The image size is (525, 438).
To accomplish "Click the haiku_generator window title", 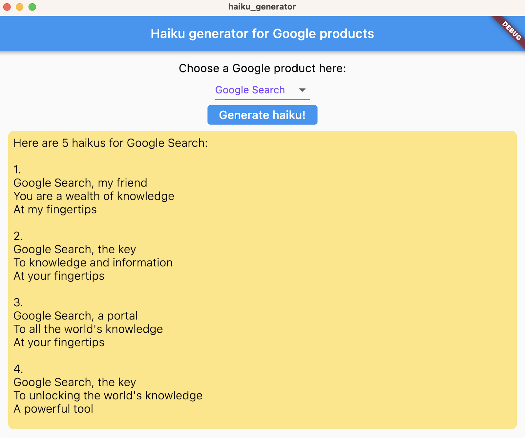I will (262, 7).
